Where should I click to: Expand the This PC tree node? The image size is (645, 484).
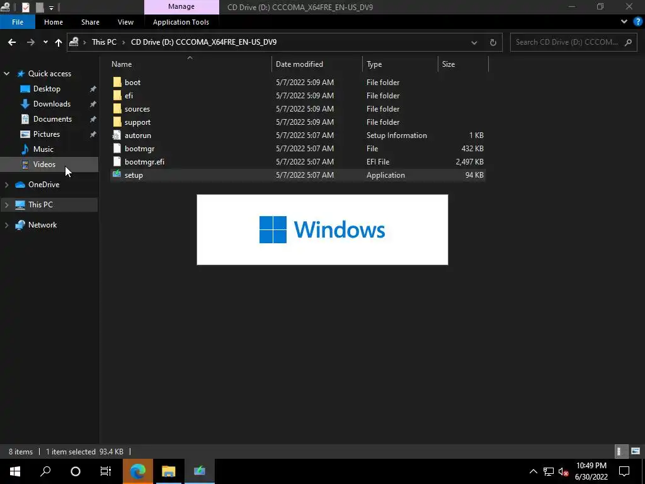pos(6,205)
